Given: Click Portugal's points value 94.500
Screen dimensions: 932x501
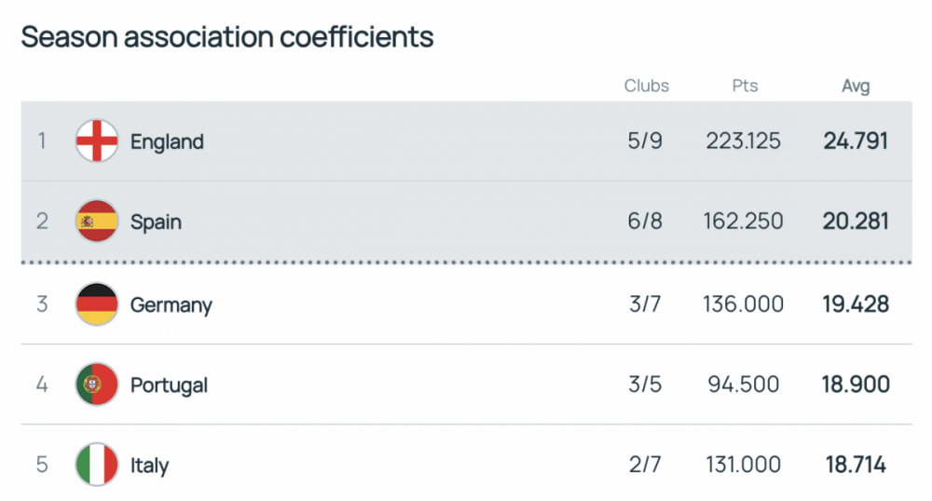Looking at the screenshot, I should click(x=744, y=385).
